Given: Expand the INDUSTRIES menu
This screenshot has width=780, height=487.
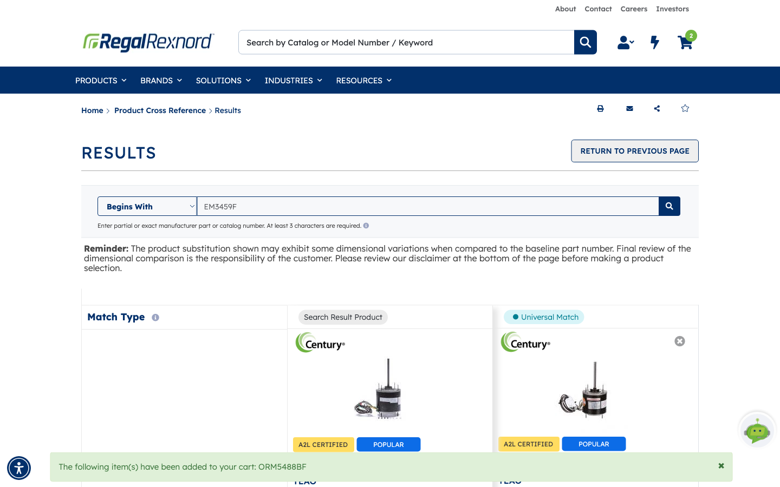Looking at the screenshot, I should click(x=294, y=81).
